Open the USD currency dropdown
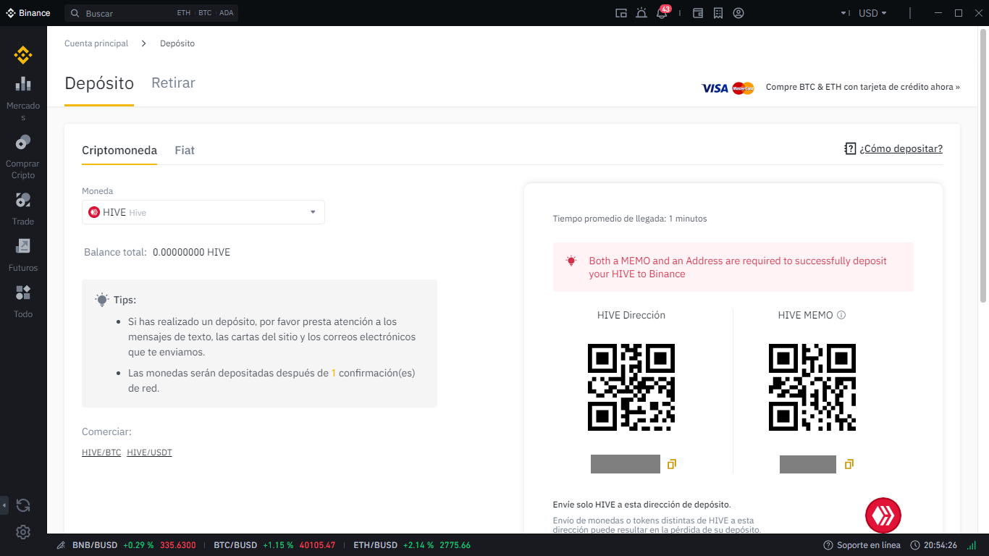This screenshot has height=556, width=989. [872, 13]
